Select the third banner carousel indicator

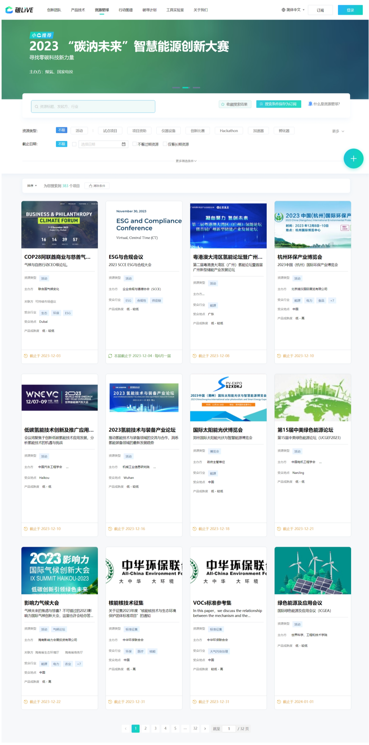[196, 88]
